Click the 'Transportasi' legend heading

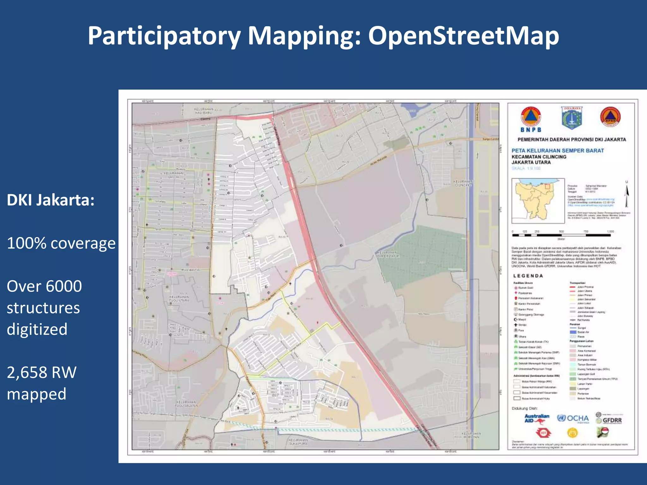click(x=577, y=283)
